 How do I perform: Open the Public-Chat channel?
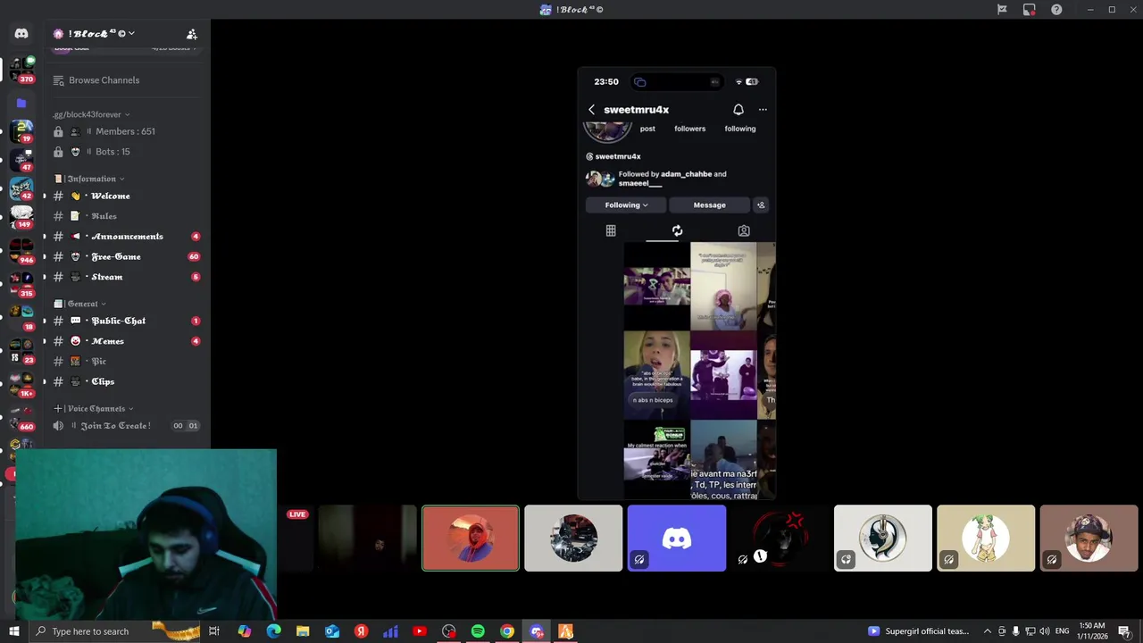(126, 321)
